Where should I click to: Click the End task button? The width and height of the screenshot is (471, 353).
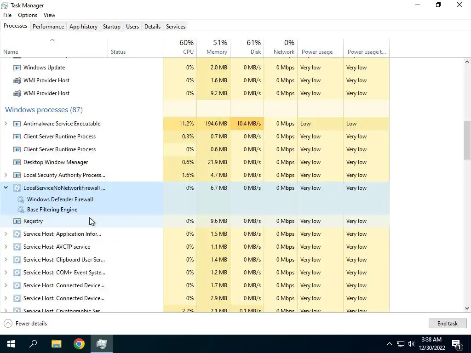[447, 323]
